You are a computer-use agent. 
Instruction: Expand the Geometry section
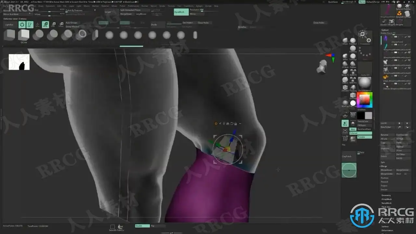(386, 195)
